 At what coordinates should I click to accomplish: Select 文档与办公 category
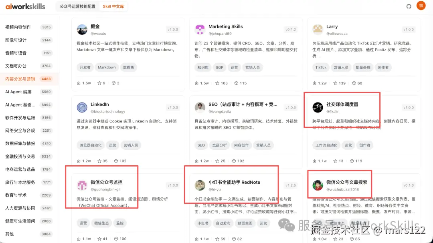(x=29, y=66)
